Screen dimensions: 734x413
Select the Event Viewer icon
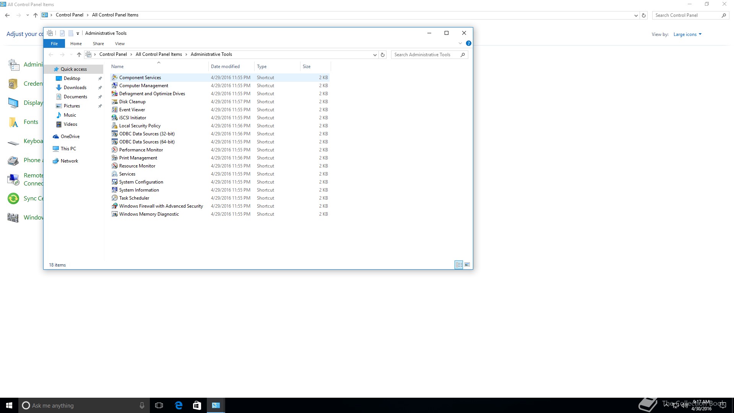click(x=114, y=109)
